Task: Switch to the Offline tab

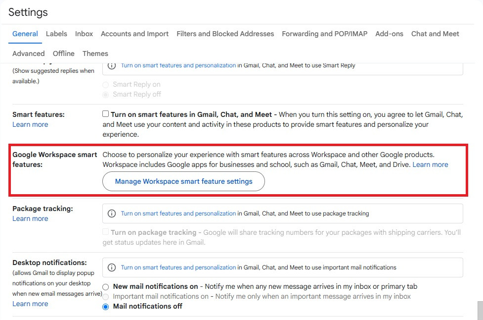Action: (63, 53)
